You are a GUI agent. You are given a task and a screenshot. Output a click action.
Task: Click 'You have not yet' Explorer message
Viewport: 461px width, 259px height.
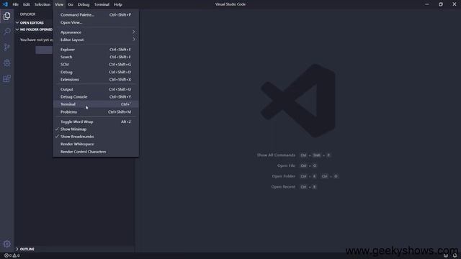pos(37,40)
